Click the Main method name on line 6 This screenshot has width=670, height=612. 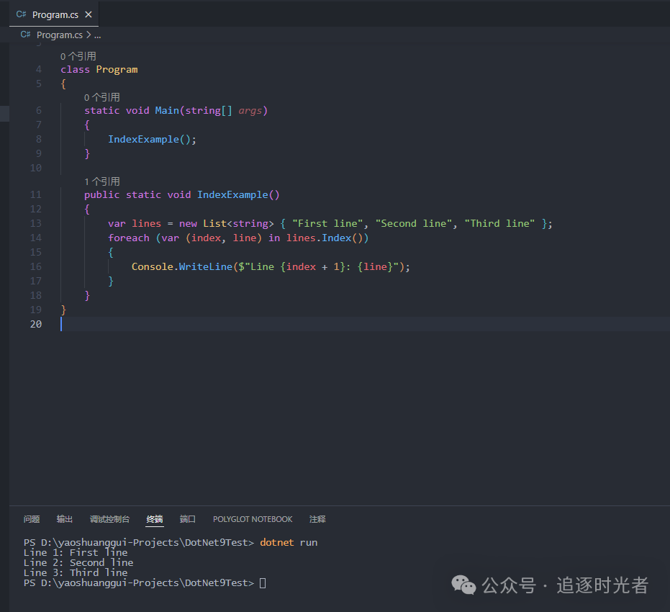point(167,111)
